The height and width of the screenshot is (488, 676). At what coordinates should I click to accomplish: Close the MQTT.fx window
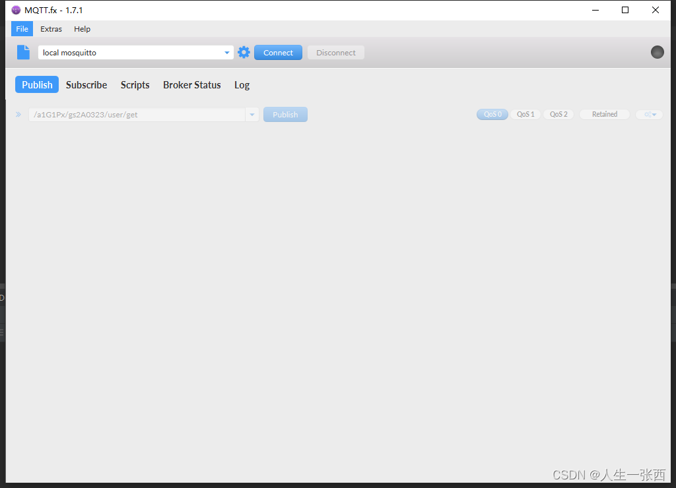[656, 10]
